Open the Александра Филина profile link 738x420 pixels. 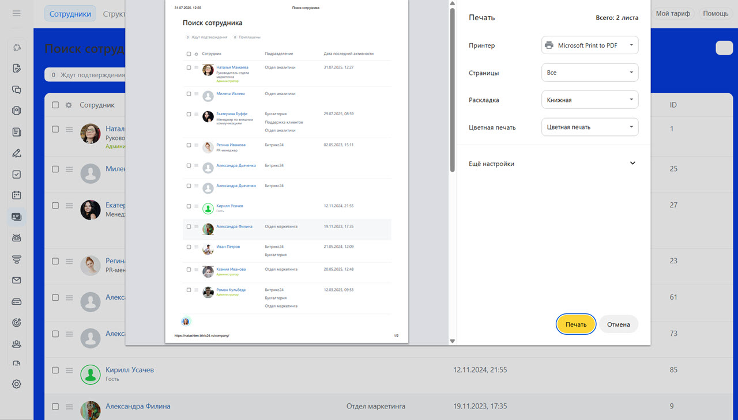click(x=138, y=406)
